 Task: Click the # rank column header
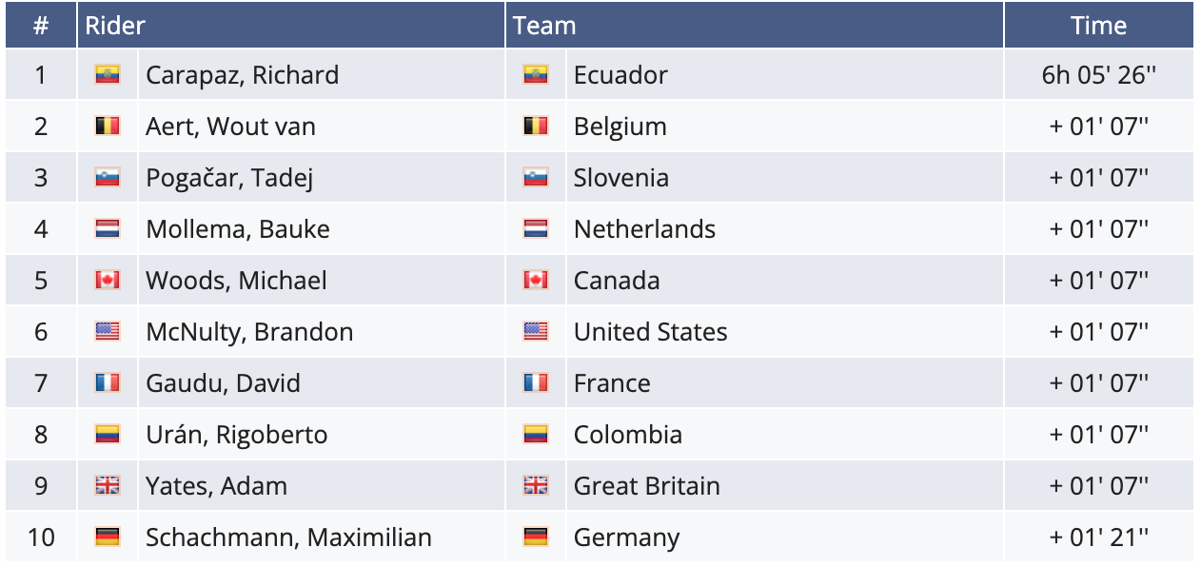point(41,26)
